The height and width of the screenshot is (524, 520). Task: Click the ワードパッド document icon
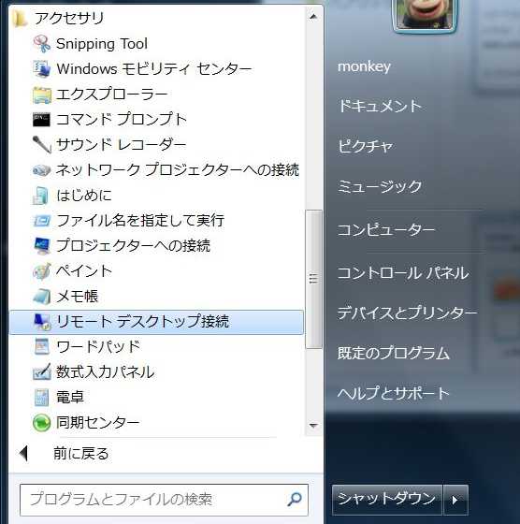(42, 346)
